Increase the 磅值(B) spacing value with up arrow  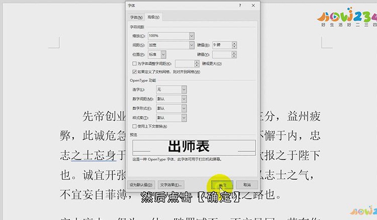(x=234, y=43)
